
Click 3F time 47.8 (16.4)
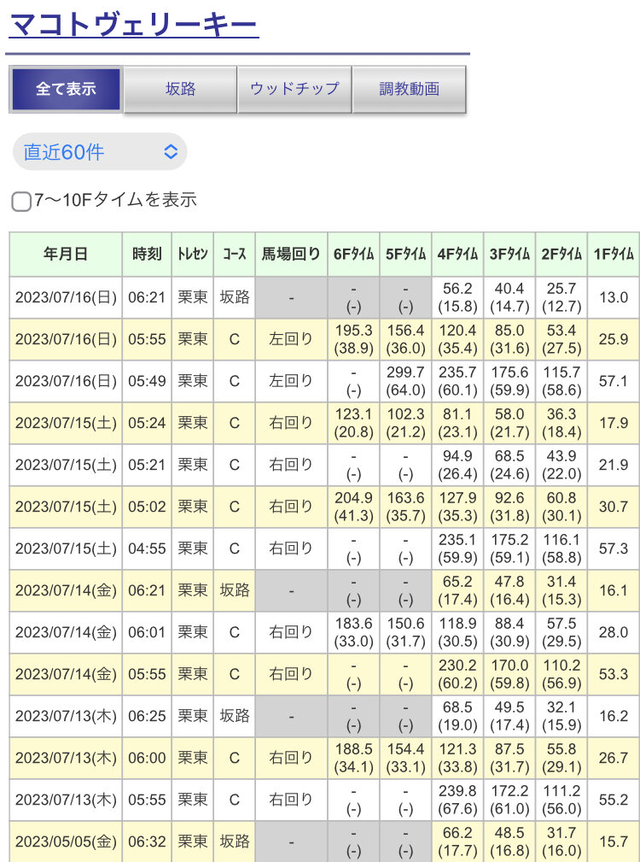(x=509, y=590)
